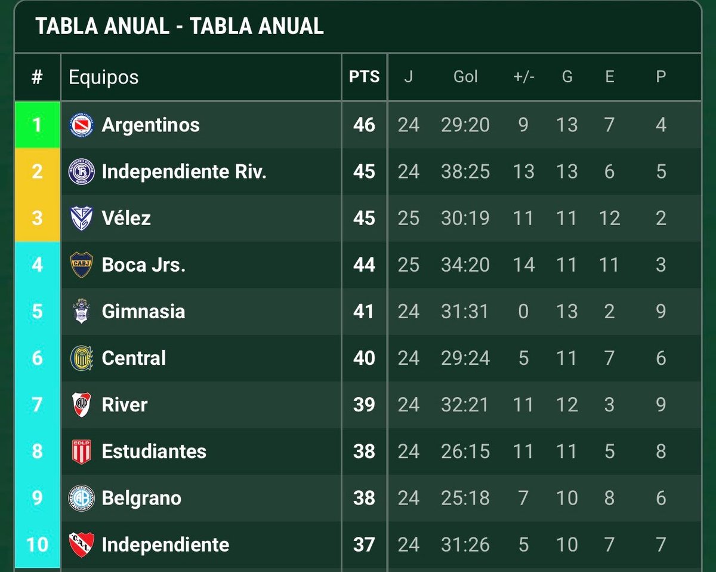Open the Vélez shield logo
The image size is (716, 572).
[x=82, y=218]
